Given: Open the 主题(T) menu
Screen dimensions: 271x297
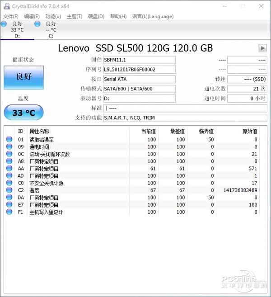Looking at the screenshot, I should click(x=75, y=16).
